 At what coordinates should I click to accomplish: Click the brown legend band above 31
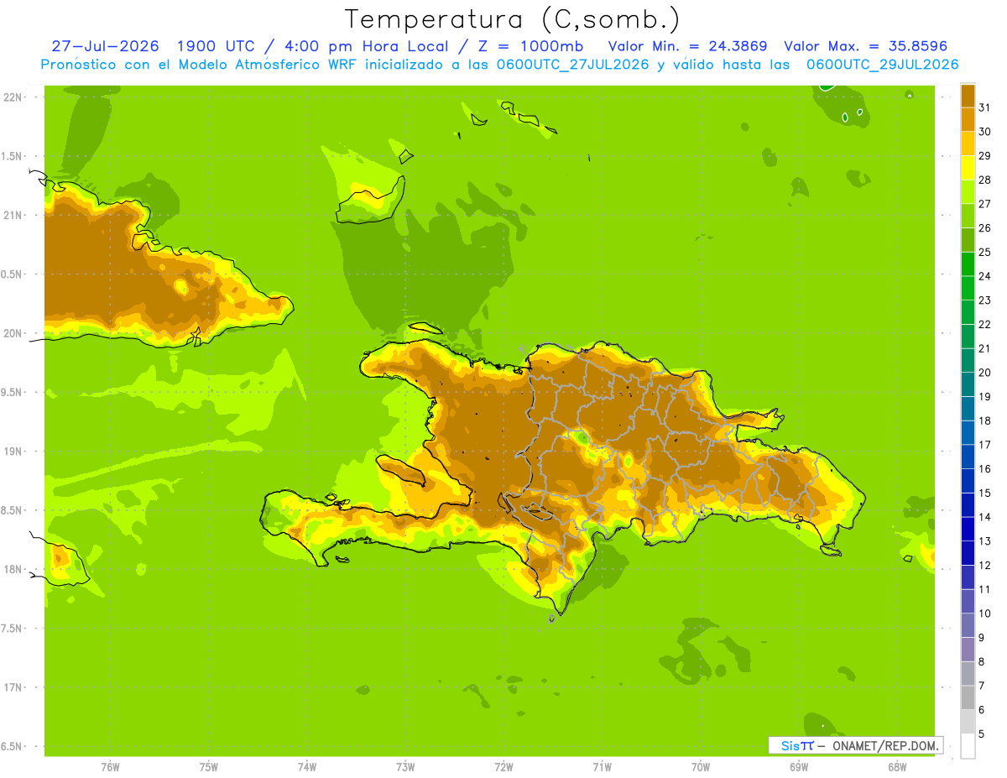tap(968, 96)
